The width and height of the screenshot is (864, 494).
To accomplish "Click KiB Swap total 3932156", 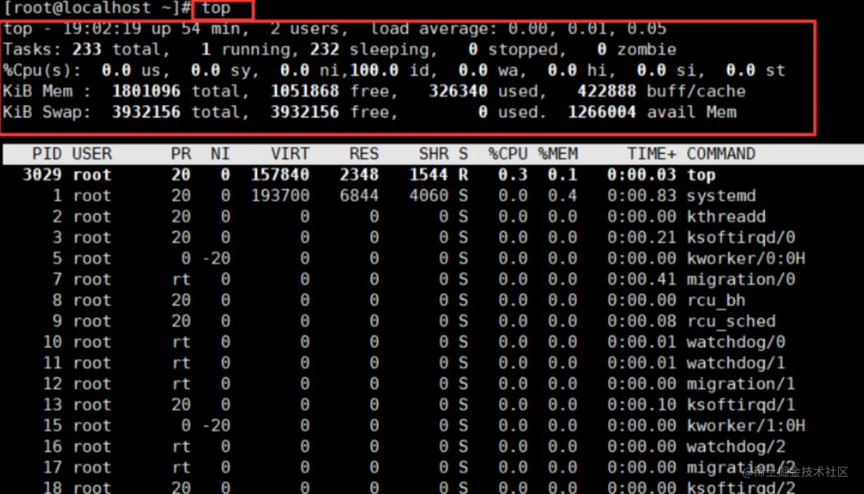I will tap(146, 112).
